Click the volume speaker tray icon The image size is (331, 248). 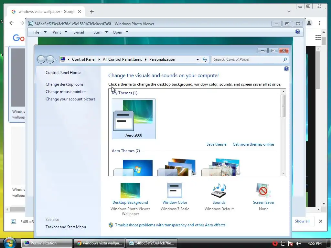(x=298, y=243)
